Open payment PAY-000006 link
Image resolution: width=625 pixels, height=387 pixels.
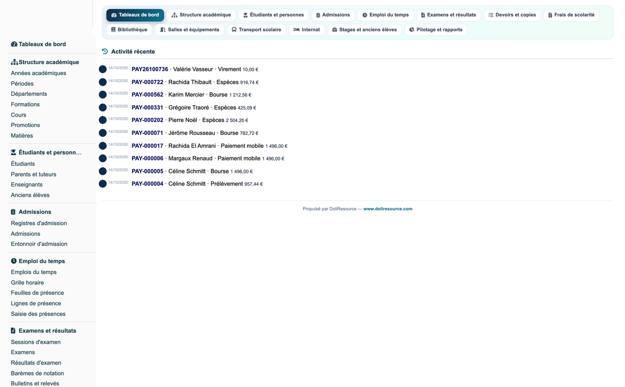tap(147, 158)
